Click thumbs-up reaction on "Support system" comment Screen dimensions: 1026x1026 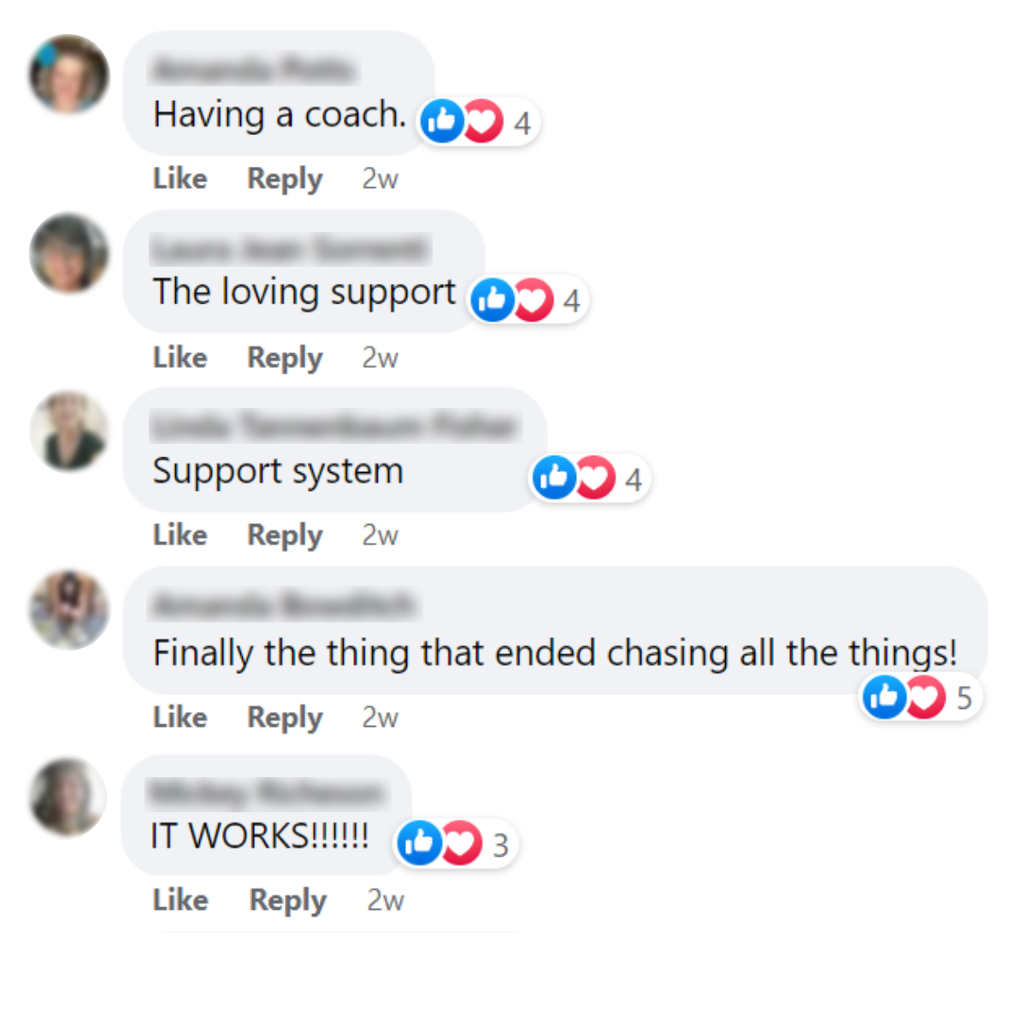[553, 477]
